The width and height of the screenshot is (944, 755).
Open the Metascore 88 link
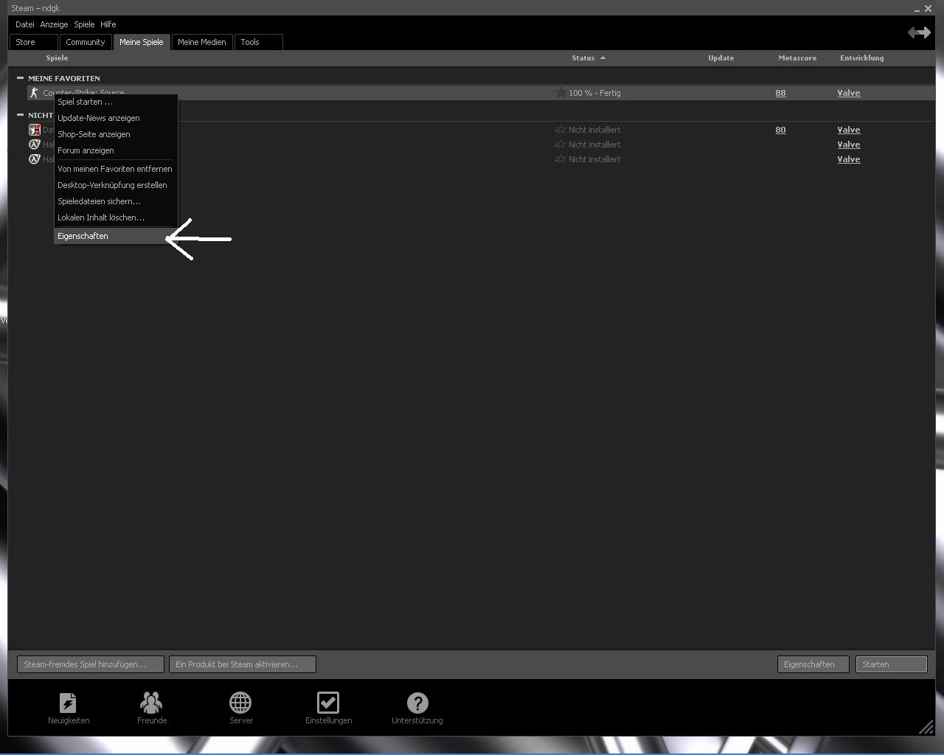[x=780, y=93]
